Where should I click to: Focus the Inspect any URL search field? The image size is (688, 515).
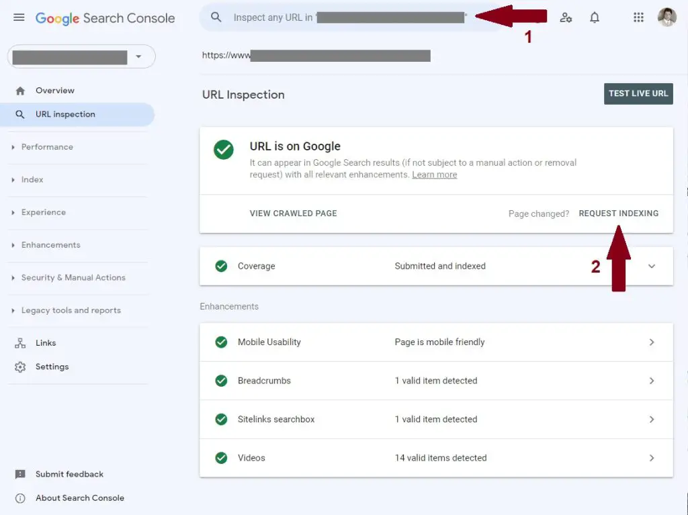click(349, 17)
